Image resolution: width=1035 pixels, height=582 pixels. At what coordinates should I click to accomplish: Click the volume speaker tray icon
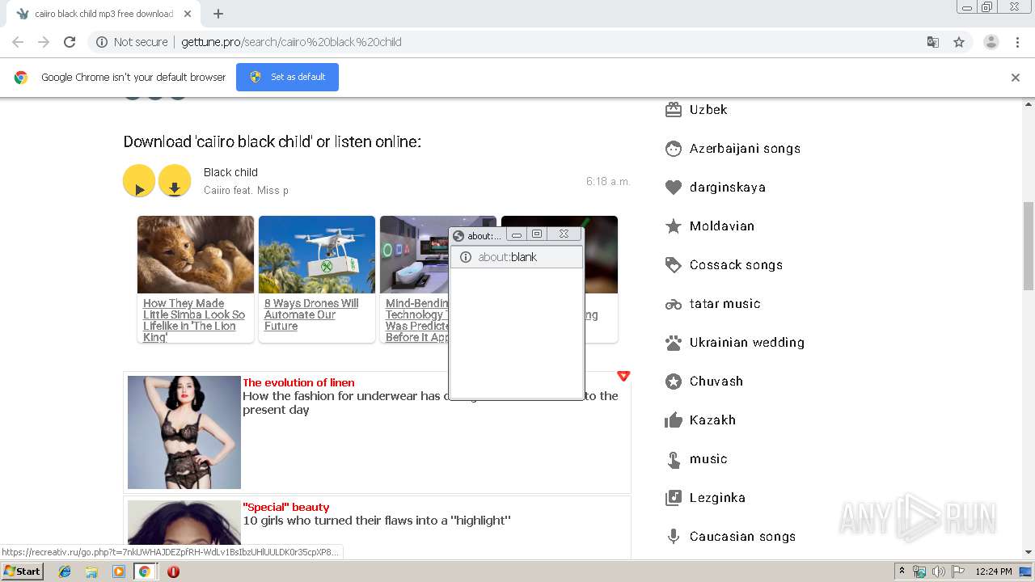coord(938,571)
